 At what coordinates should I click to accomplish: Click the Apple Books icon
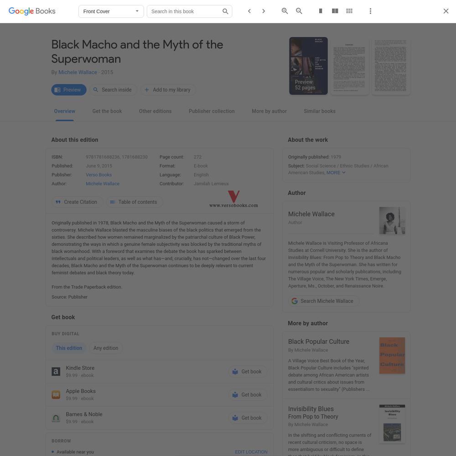pyautogui.click(x=56, y=394)
